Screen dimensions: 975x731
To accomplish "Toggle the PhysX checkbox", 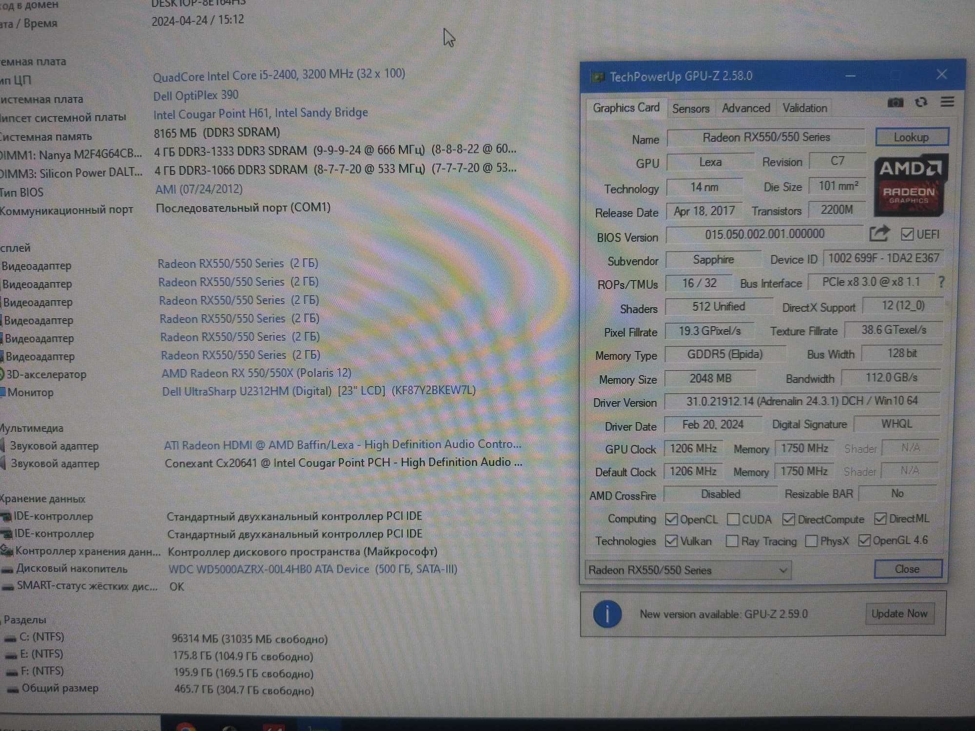I will coord(811,541).
